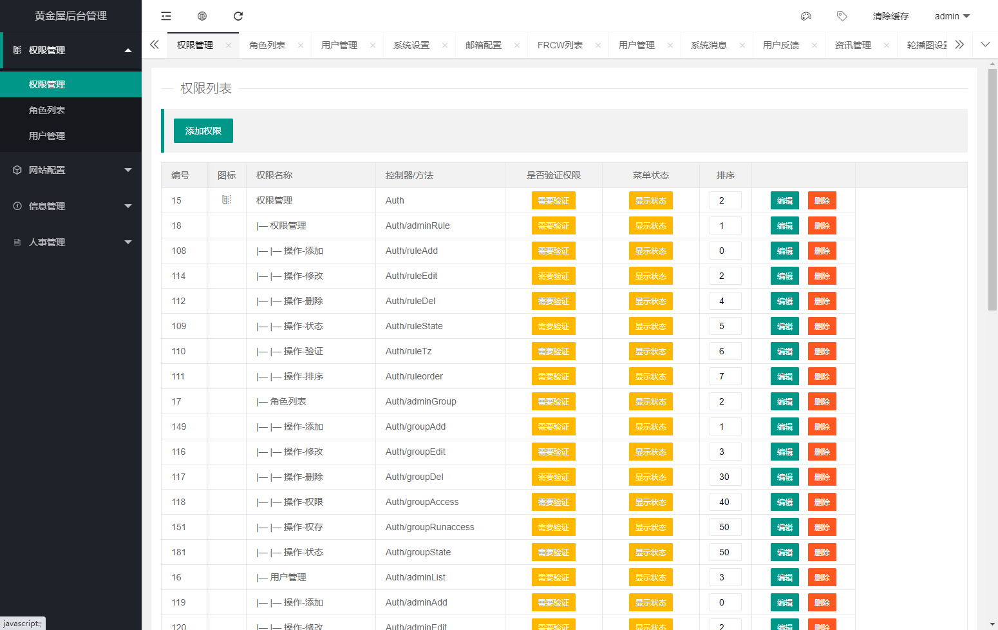Click the icon in row 15 图标 column
The image size is (998, 630).
click(227, 200)
